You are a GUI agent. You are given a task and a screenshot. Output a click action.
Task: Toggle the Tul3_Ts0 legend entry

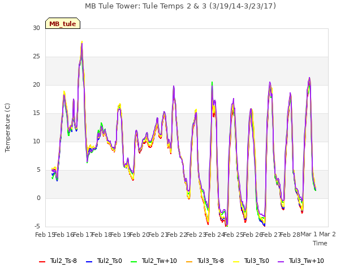pyautogui.click(x=251, y=261)
